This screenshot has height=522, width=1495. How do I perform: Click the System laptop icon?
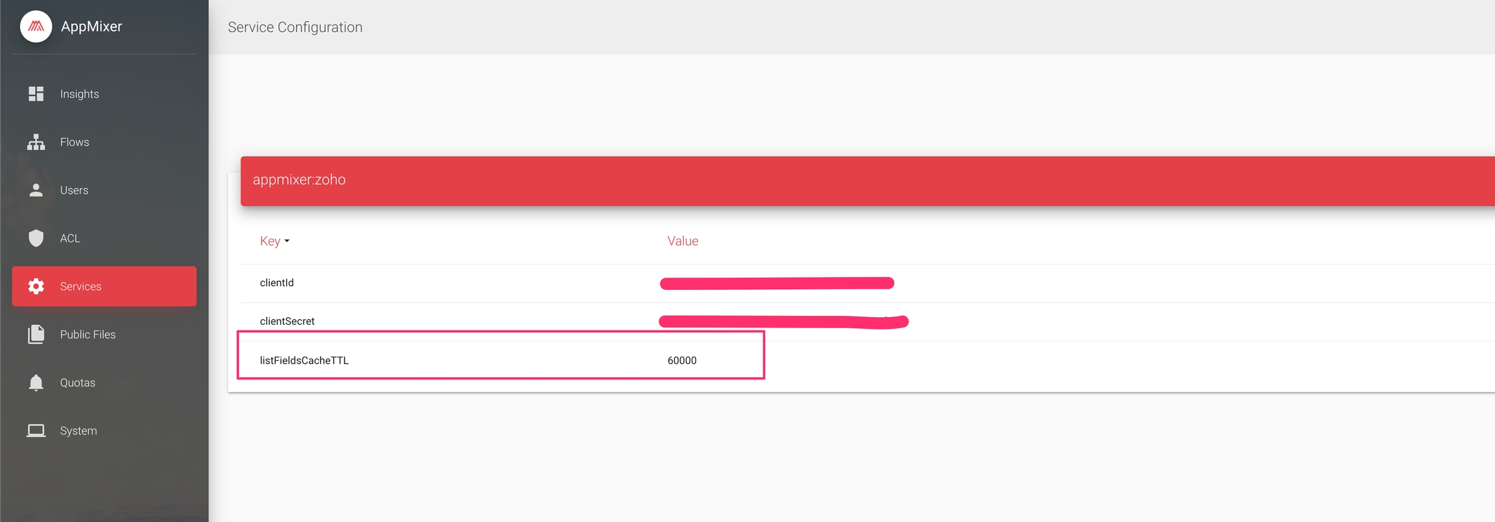[36, 431]
